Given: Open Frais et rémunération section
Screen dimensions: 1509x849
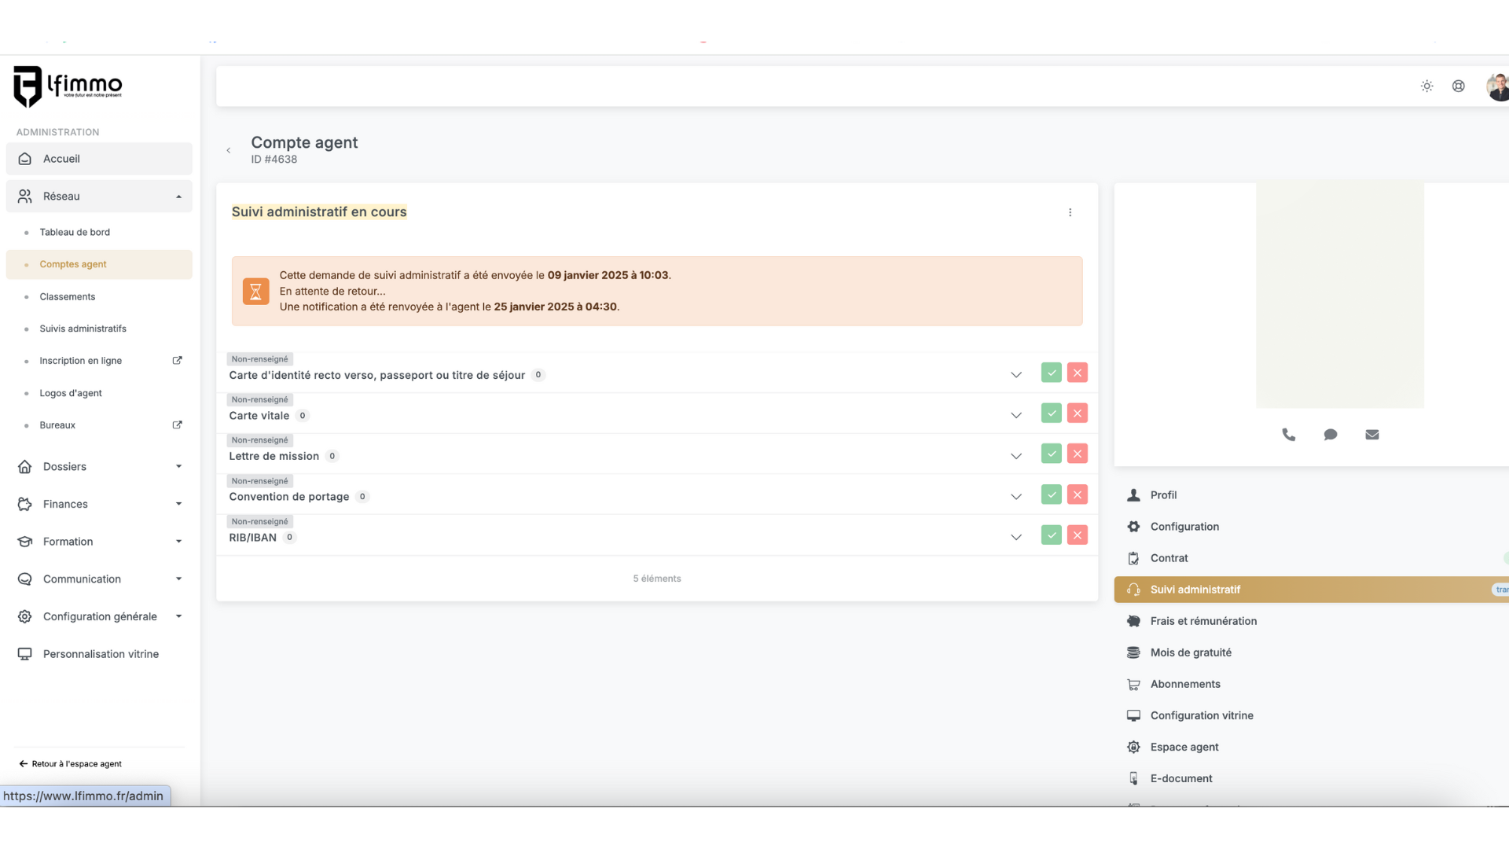Looking at the screenshot, I should (1202, 621).
